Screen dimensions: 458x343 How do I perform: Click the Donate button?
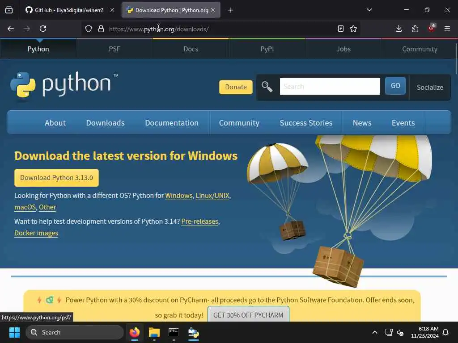(x=236, y=87)
